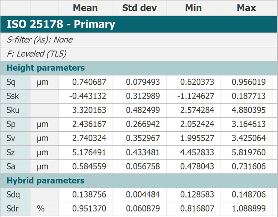
Task: Select the Min column header
Action: click(194, 8)
